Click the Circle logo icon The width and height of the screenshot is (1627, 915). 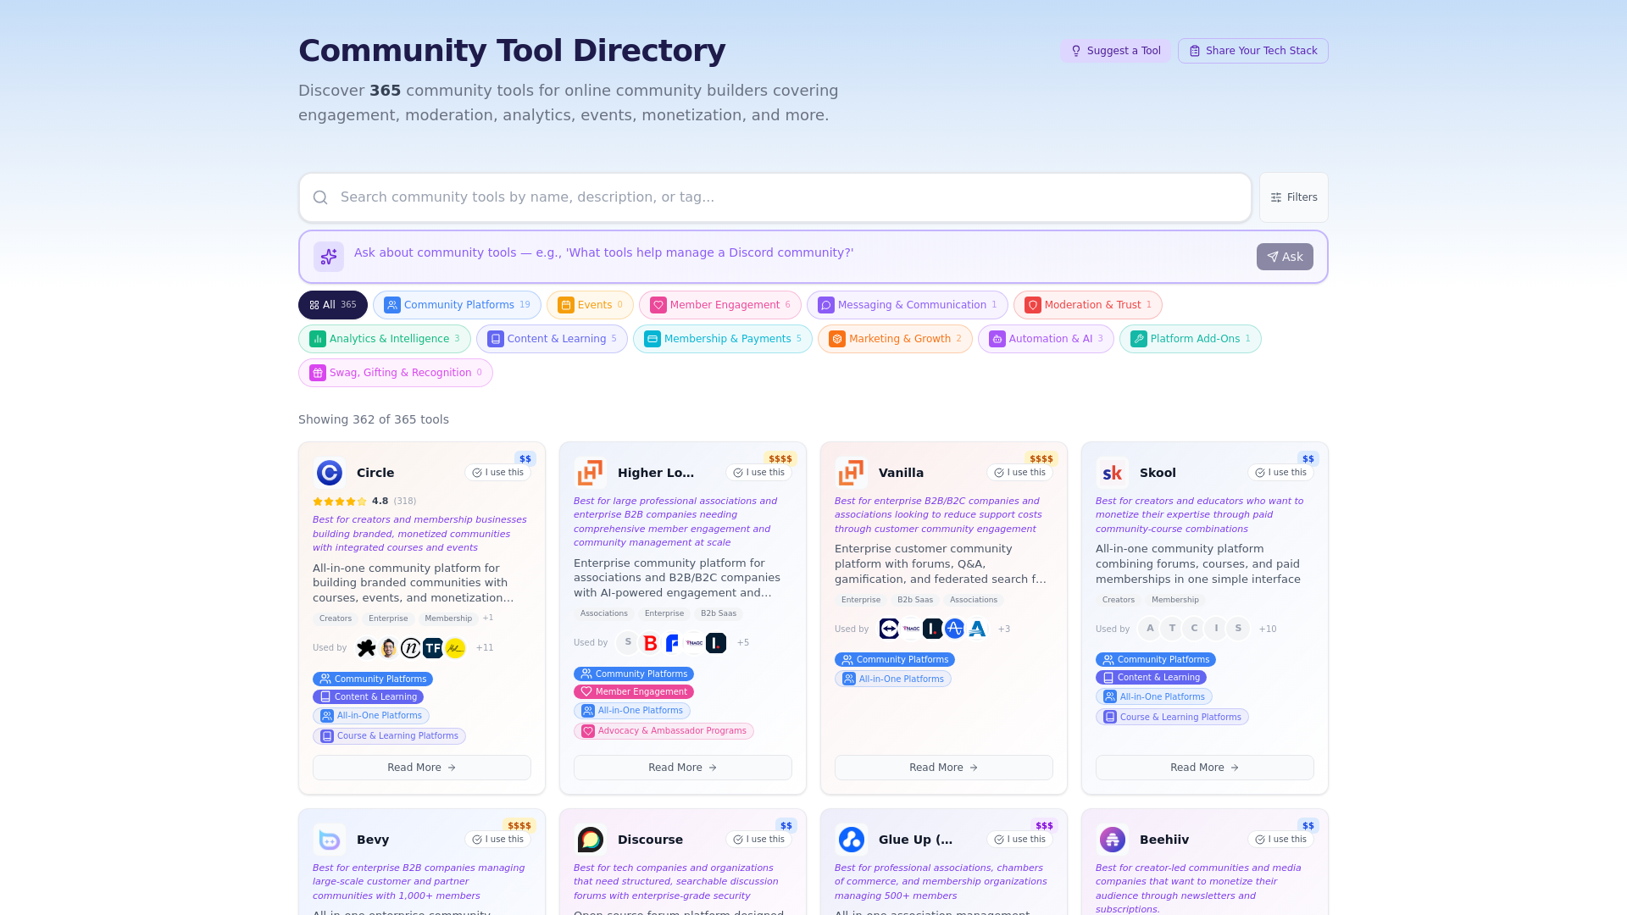(330, 473)
